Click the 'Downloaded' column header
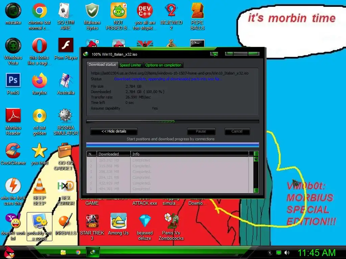The width and height of the screenshot is (346, 259). [114, 154]
